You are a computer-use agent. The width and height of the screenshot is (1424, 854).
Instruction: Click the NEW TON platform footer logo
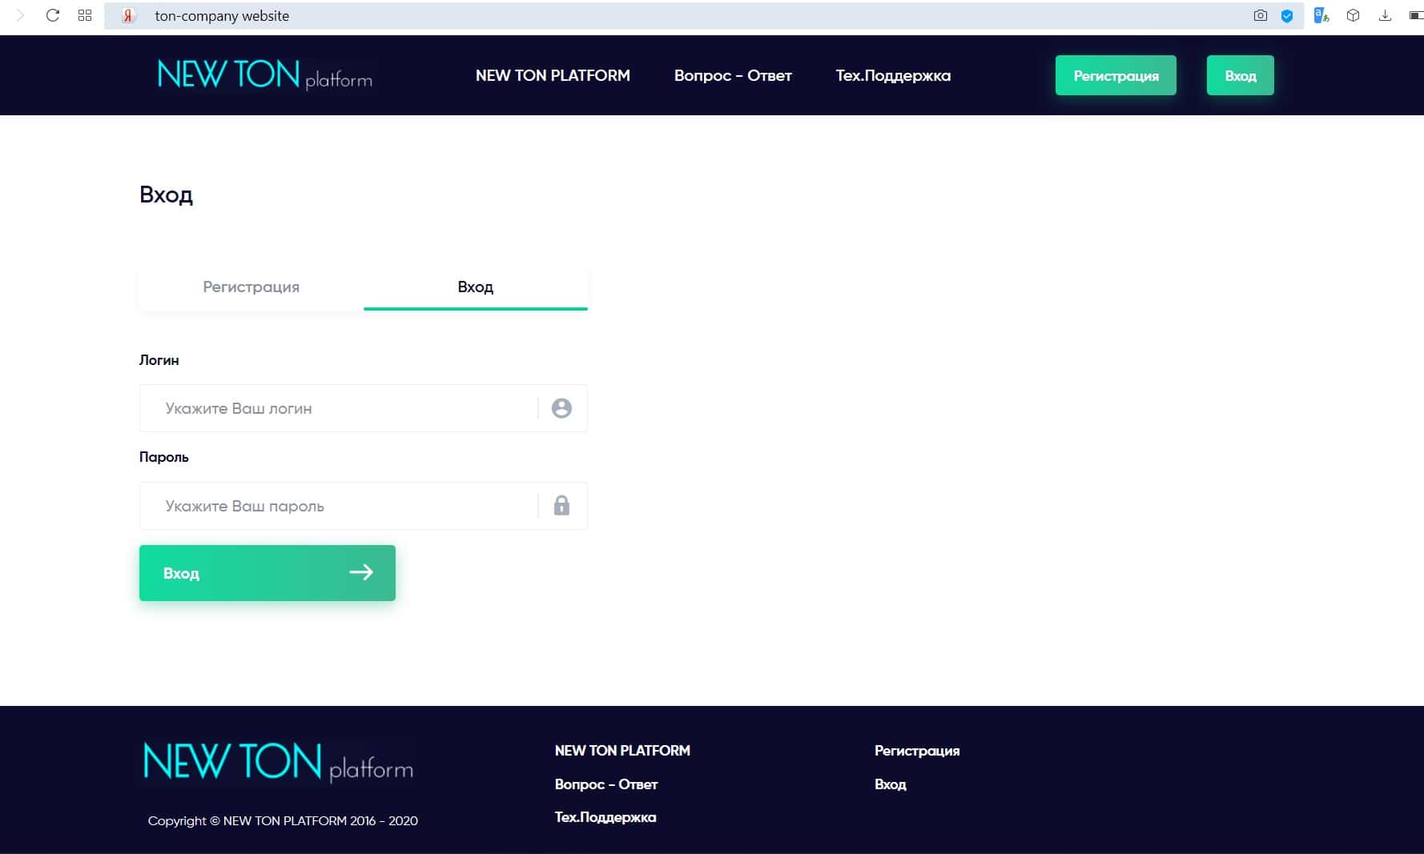[278, 761]
